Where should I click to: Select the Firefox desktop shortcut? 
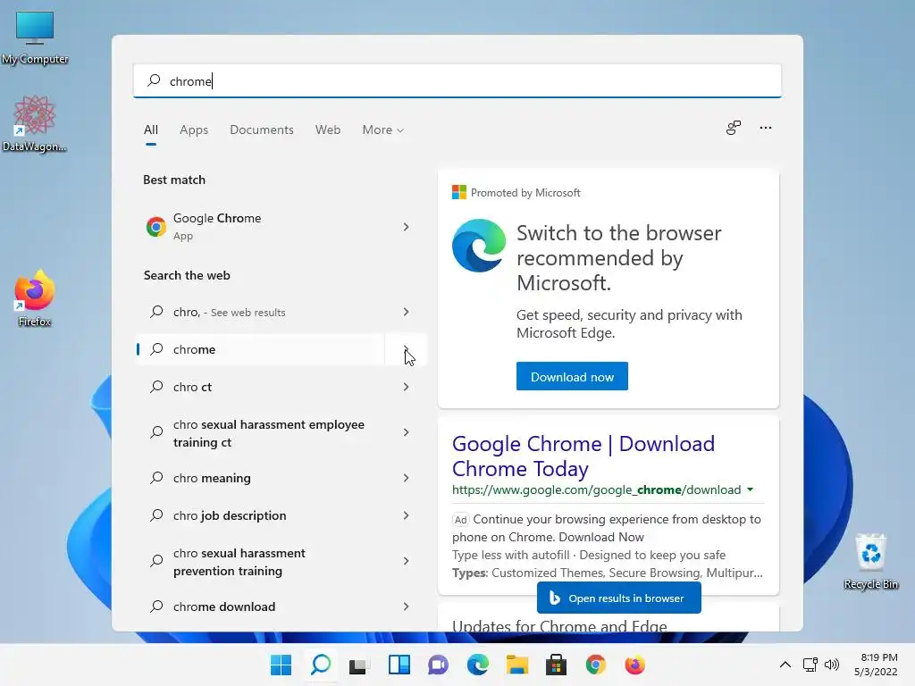pyautogui.click(x=35, y=298)
